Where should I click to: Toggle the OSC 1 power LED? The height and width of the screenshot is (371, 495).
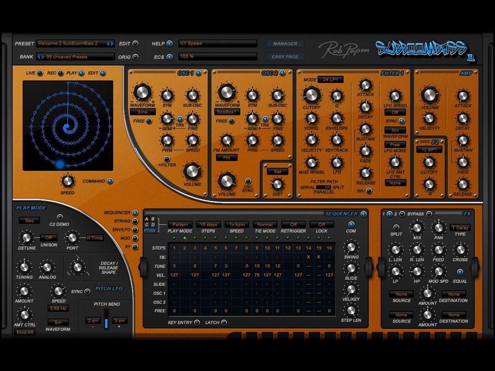198,73
